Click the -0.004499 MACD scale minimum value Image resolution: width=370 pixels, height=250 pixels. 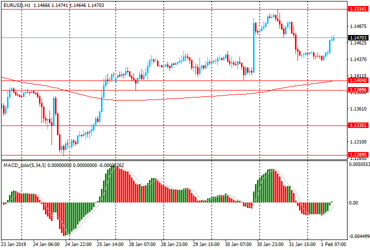click(358, 236)
